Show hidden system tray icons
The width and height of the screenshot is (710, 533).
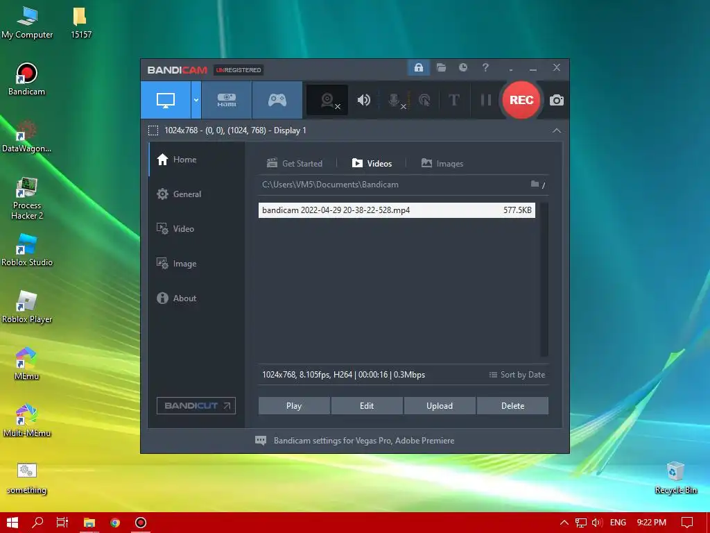[564, 523]
